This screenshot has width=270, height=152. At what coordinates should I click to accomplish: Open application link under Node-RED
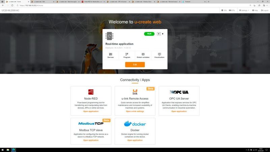coord(91,111)
